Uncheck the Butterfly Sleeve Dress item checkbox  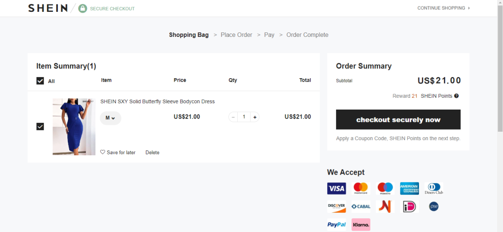40,127
